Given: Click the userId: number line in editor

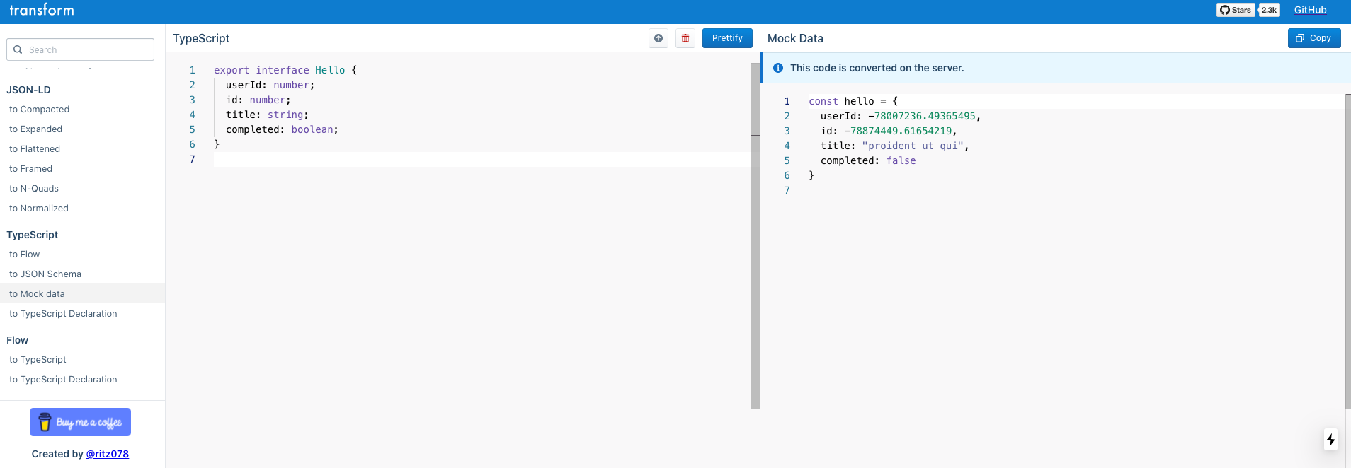Looking at the screenshot, I should [x=270, y=85].
